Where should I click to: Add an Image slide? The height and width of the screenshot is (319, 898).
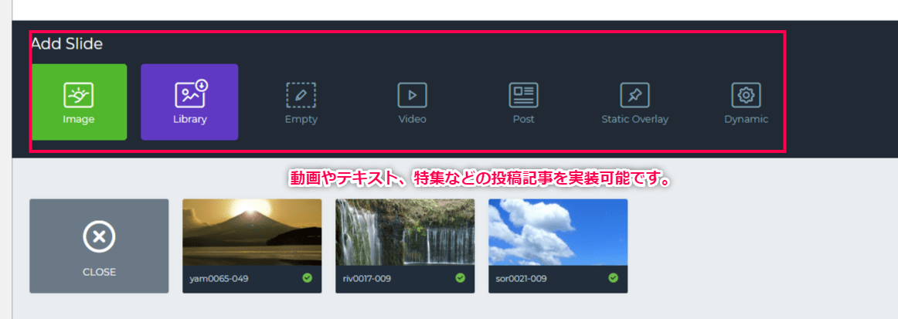79,102
